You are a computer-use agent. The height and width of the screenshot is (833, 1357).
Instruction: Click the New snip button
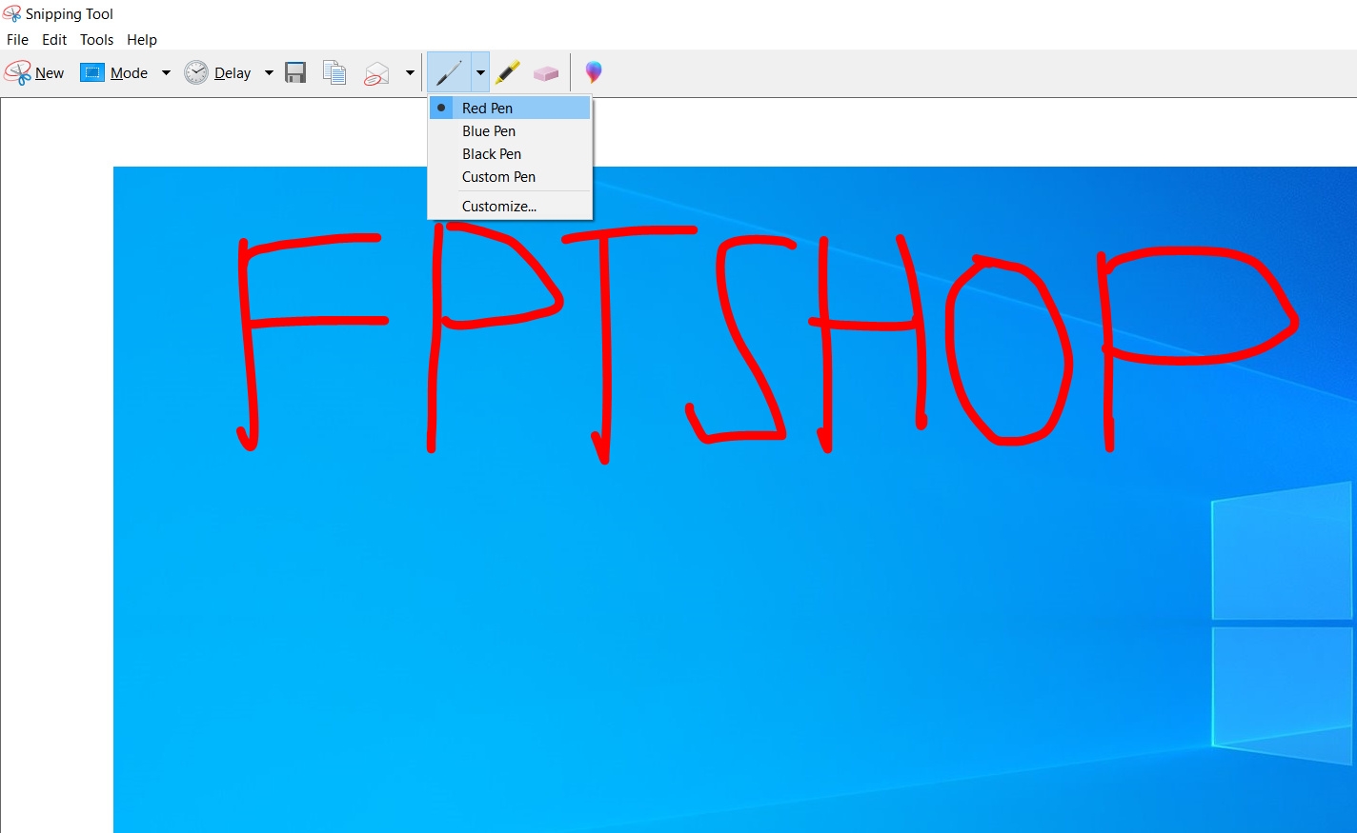tap(34, 71)
